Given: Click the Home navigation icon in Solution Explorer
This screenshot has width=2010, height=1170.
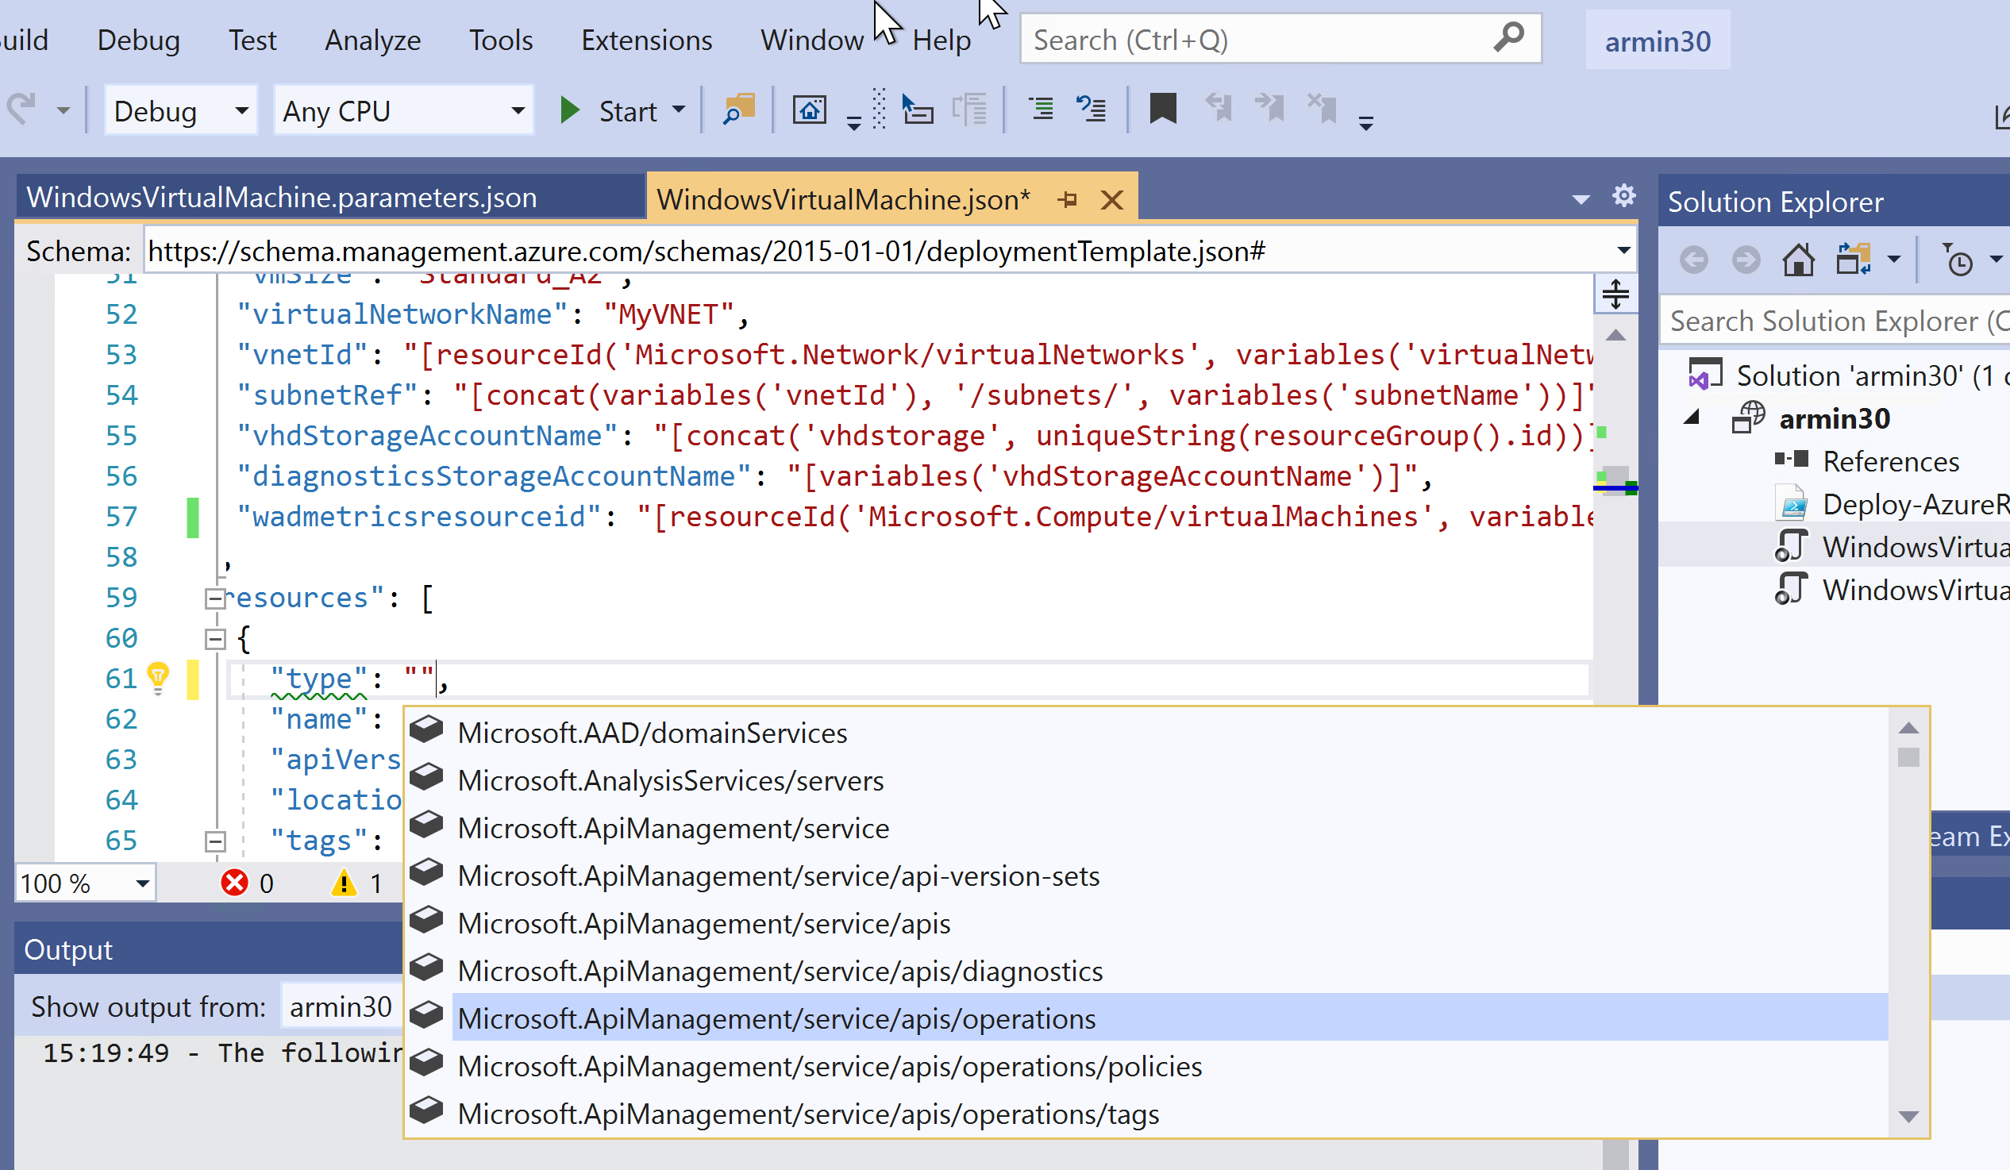Looking at the screenshot, I should (x=1798, y=262).
